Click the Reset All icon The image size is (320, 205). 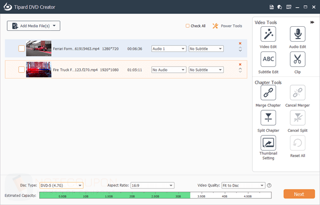[x=298, y=143]
